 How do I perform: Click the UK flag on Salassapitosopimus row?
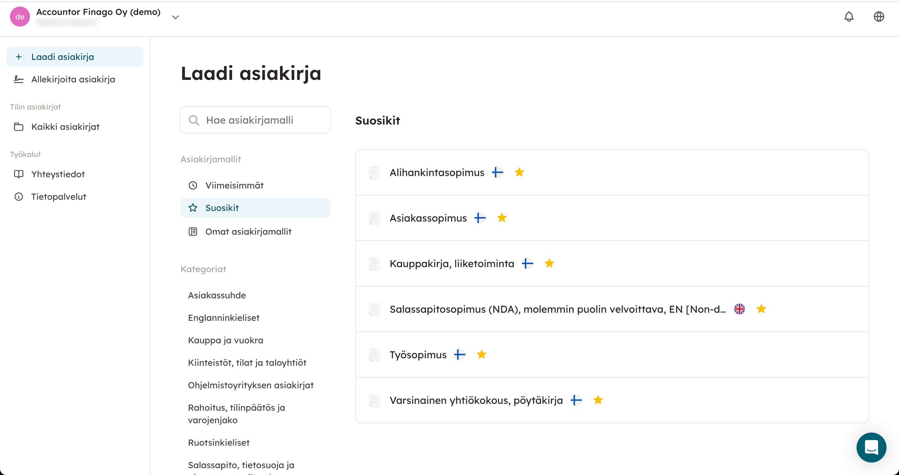(x=739, y=309)
